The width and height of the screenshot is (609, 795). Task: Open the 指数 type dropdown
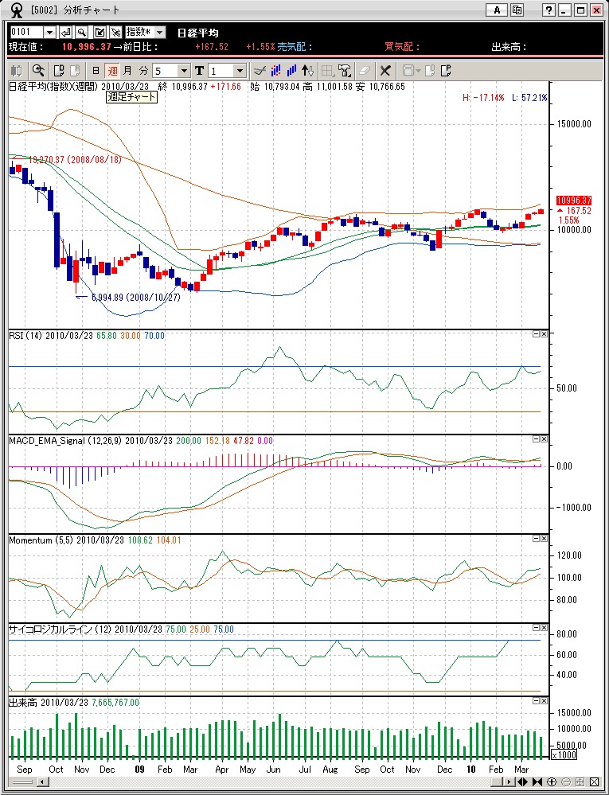(x=159, y=32)
